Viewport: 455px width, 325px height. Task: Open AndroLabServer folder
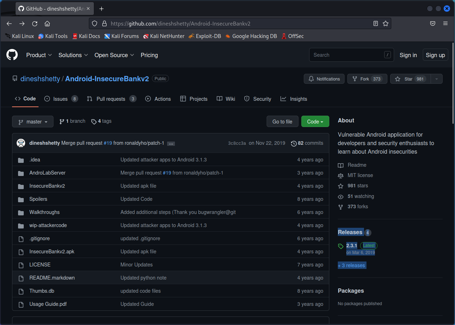coord(47,173)
